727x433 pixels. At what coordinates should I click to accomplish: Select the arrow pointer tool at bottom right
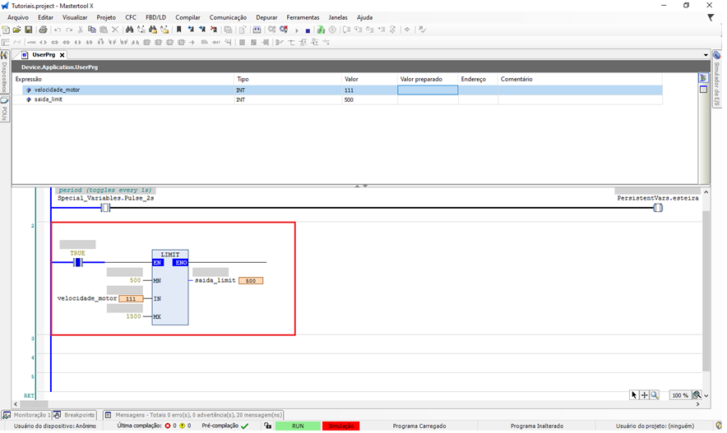click(x=634, y=395)
